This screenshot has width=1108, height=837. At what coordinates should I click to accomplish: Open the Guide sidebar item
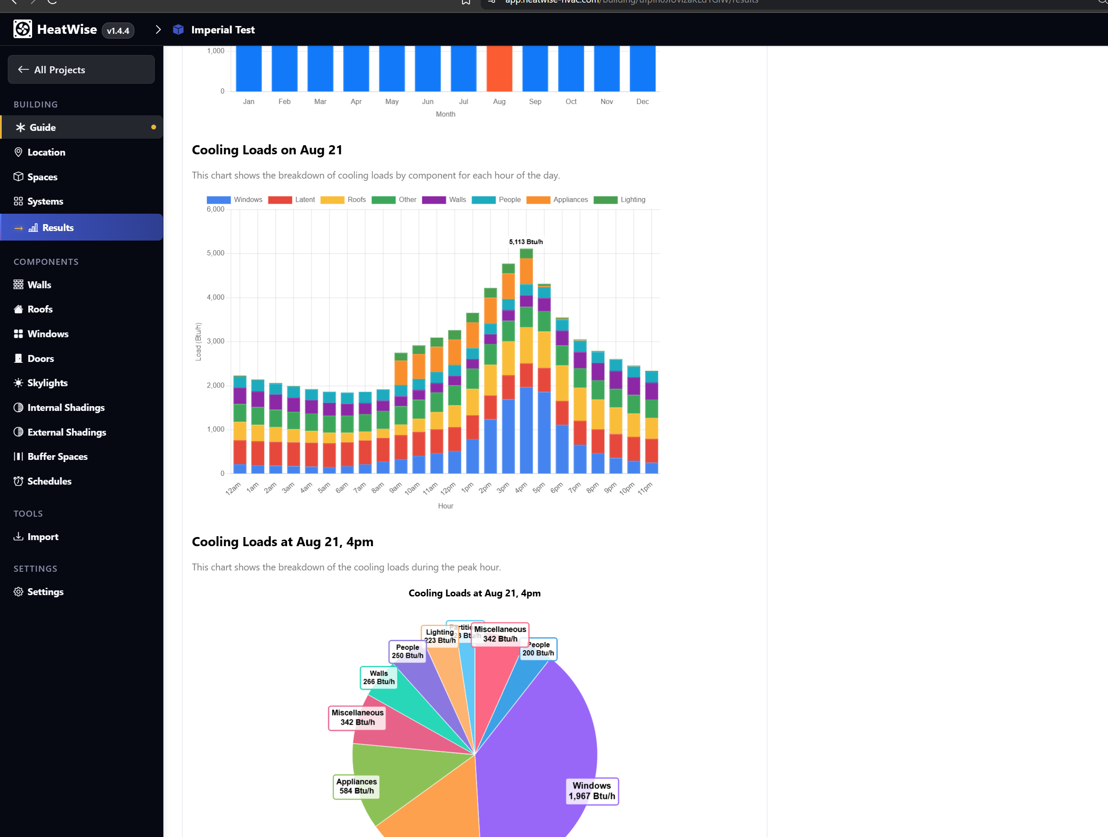[x=42, y=127]
